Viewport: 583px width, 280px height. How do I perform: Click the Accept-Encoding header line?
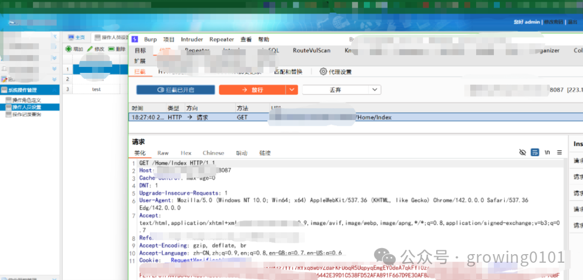[193, 245]
